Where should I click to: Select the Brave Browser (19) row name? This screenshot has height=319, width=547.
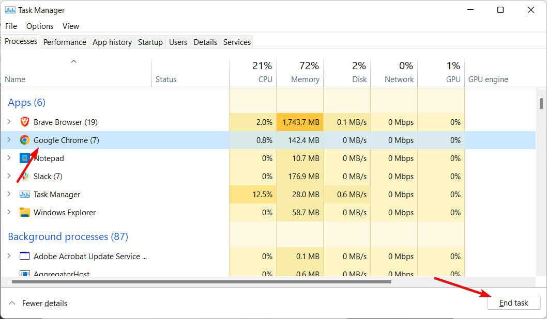[x=66, y=122]
